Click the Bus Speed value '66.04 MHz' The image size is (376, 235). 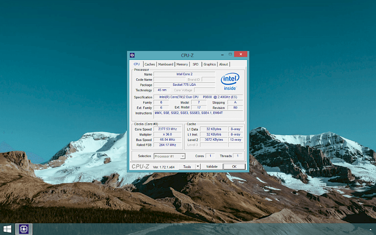coord(167,139)
